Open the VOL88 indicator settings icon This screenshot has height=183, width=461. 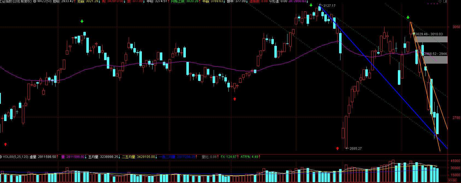tap(1, 157)
